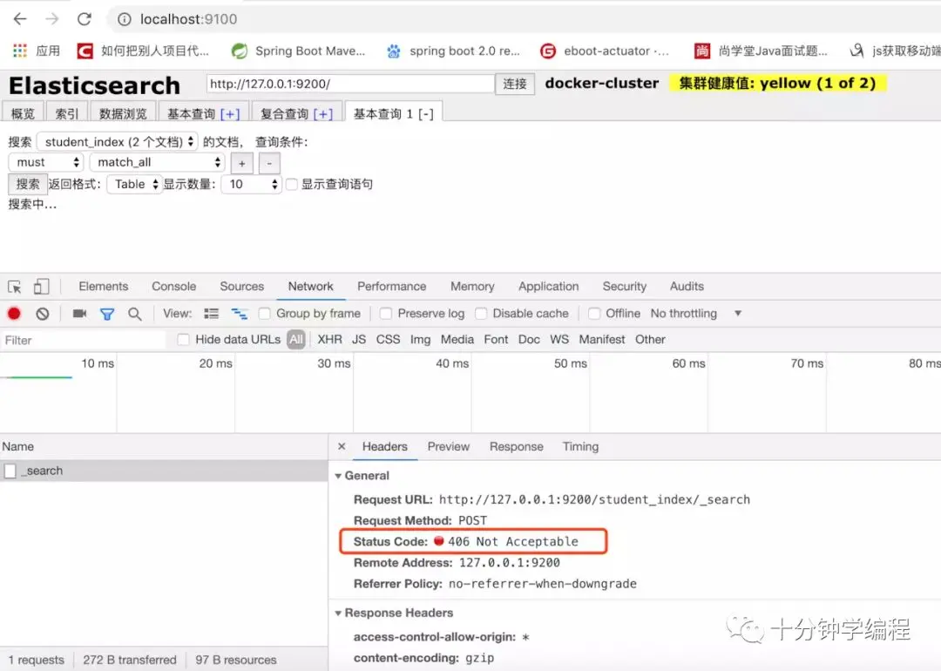Image resolution: width=941 pixels, height=671 pixels.
Task: Click the 搜索 search button
Action: pos(28,184)
